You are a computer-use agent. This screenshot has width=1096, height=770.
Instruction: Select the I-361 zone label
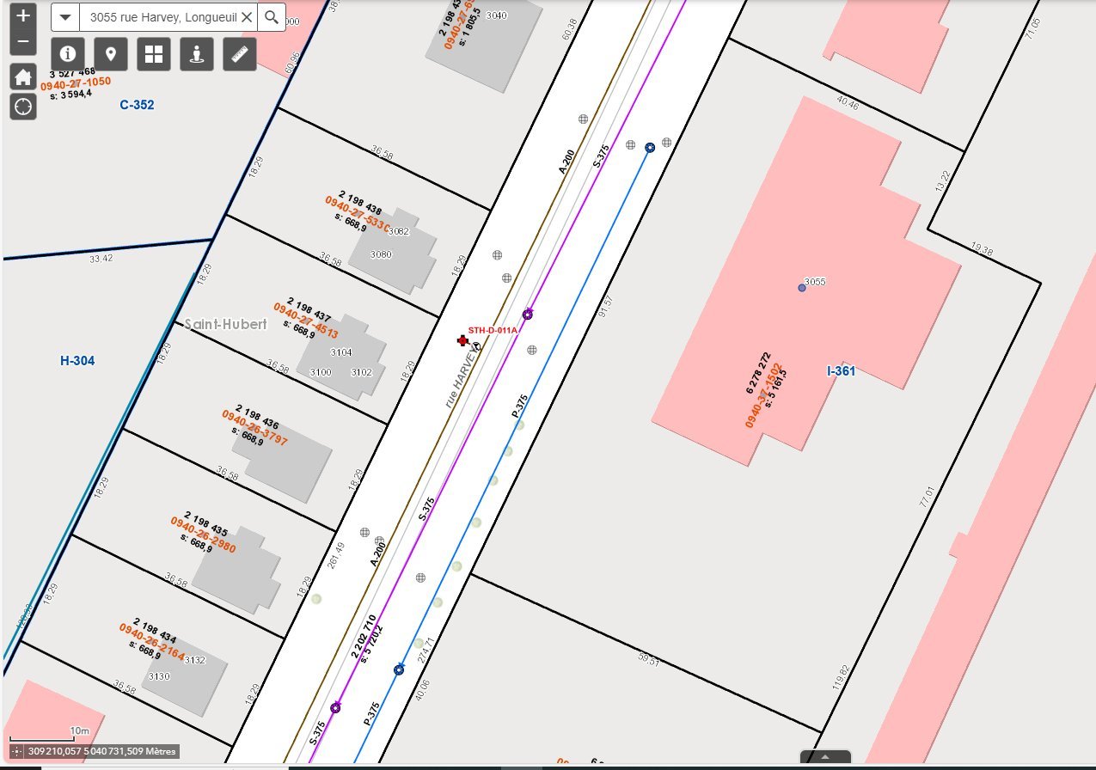(841, 371)
